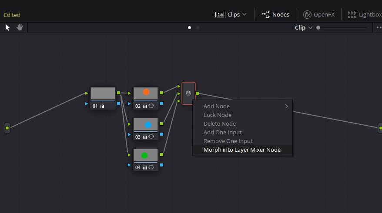
Task: Click the green RGB output of node 01
Action: click(x=119, y=93)
